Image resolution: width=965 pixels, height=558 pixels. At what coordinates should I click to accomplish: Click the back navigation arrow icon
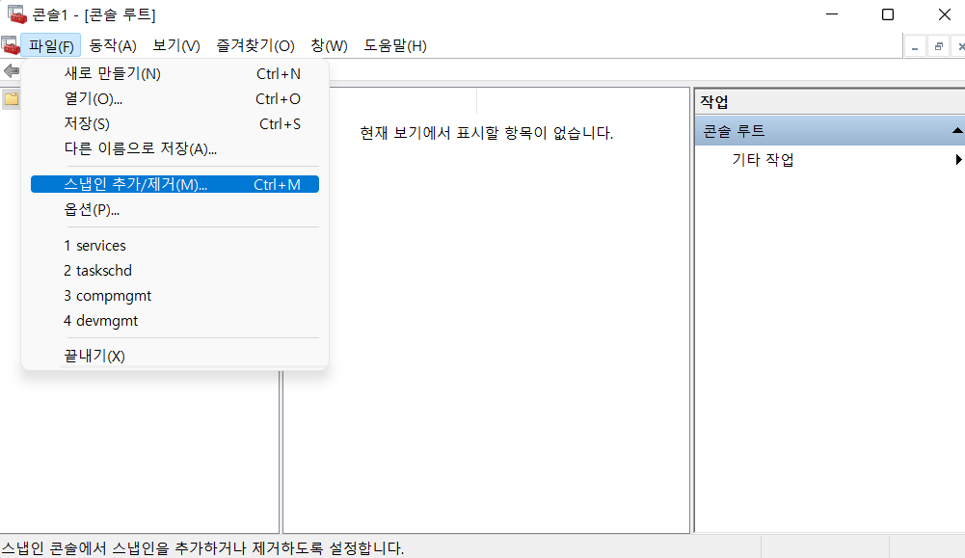tap(12, 70)
